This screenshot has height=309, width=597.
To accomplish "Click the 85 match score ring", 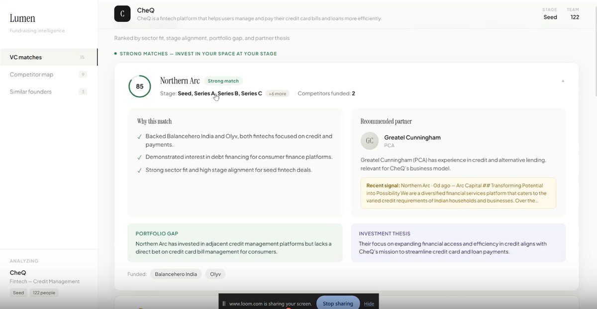I will click(x=140, y=86).
